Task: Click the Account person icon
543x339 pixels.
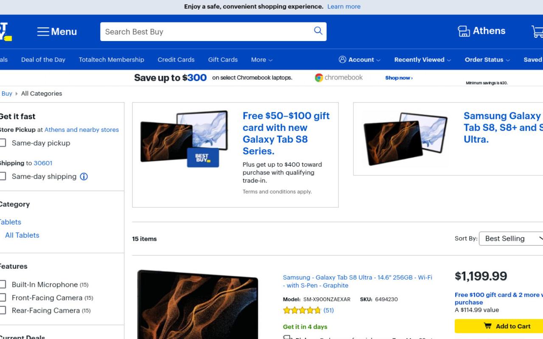Action: click(x=342, y=60)
